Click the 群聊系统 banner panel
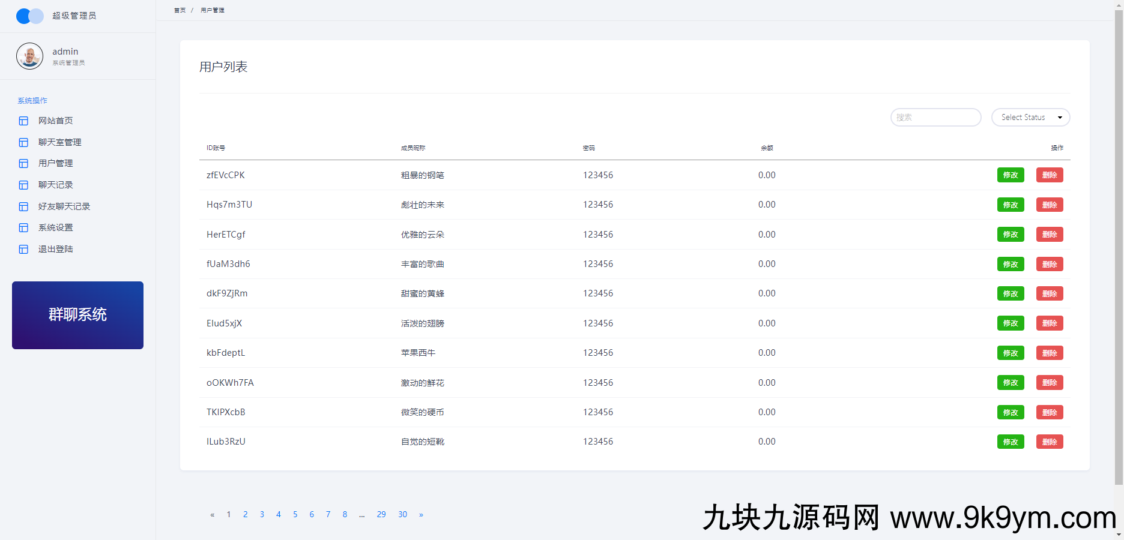This screenshot has width=1124, height=540. pyautogui.click(x=77, y=314)
